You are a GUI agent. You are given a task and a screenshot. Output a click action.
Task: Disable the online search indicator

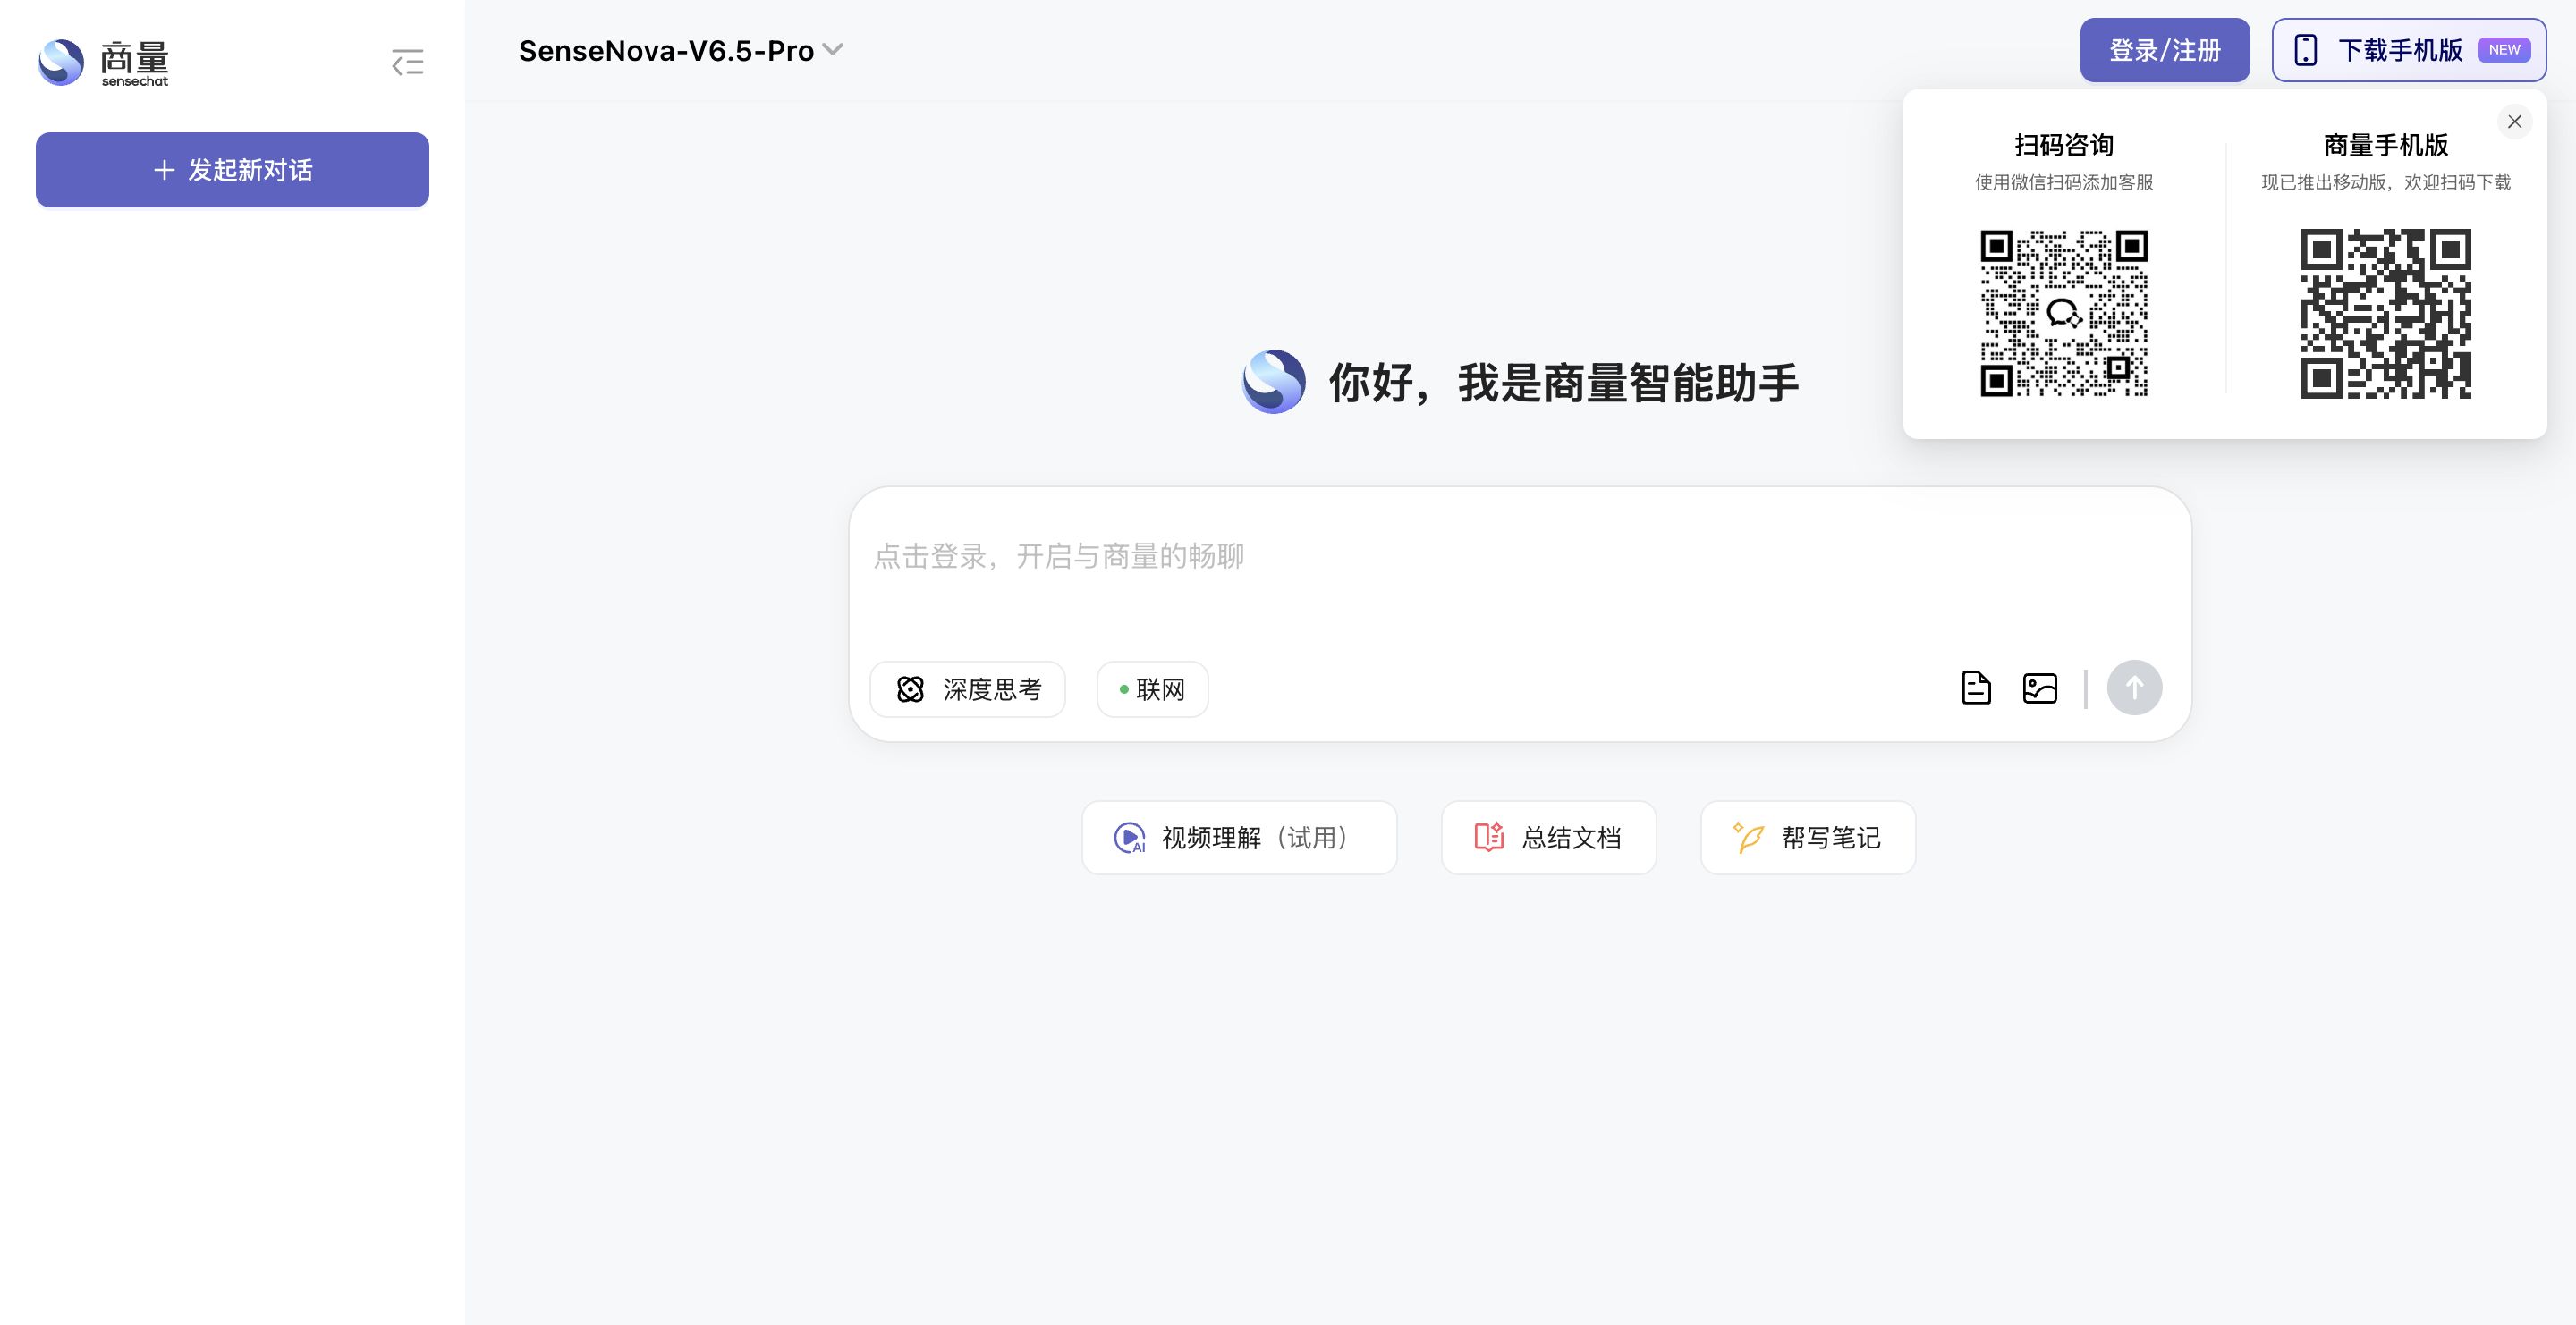[1126, 688]
